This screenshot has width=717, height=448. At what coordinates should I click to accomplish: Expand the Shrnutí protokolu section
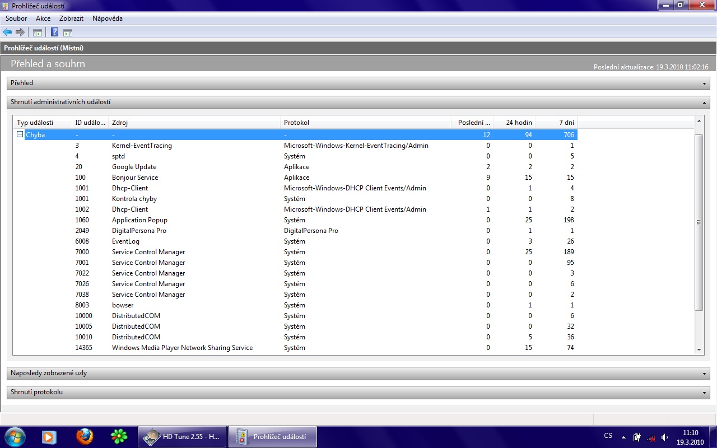click(704, 393)
